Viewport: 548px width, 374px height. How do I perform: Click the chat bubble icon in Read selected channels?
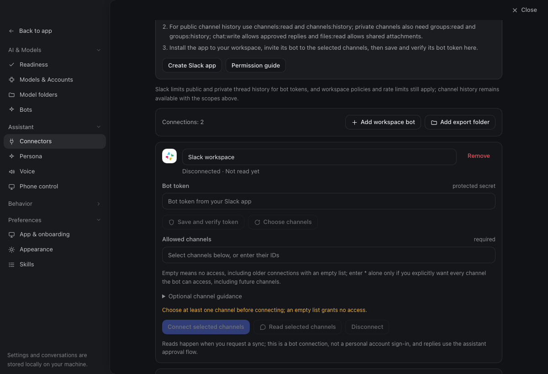tap(263, 327)
